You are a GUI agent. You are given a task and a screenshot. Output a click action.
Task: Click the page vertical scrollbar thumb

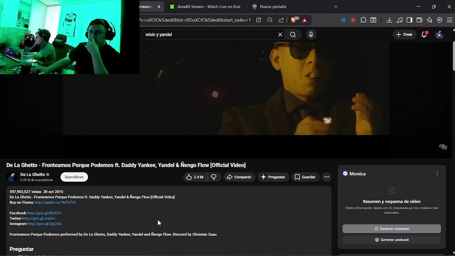point(454,57)
